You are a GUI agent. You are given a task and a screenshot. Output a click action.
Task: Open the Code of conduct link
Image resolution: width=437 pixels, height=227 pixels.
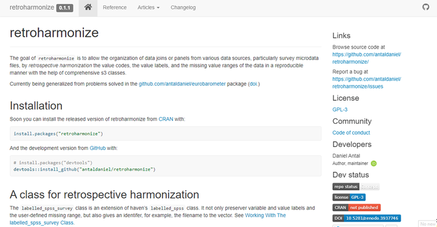pyautogui.click(x=351, y=133)
